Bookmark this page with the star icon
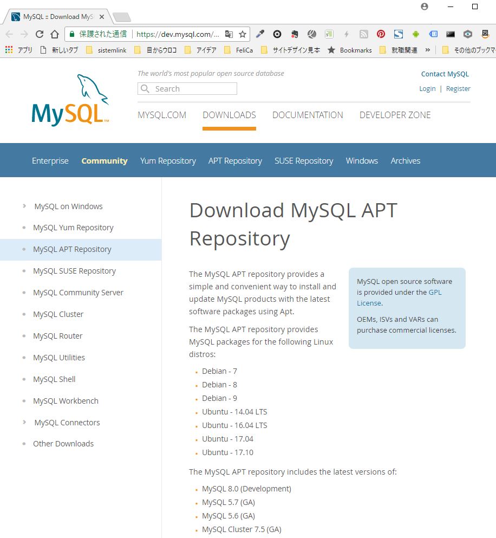The width and height of the screenshot is (496, 538). (243, 34)
